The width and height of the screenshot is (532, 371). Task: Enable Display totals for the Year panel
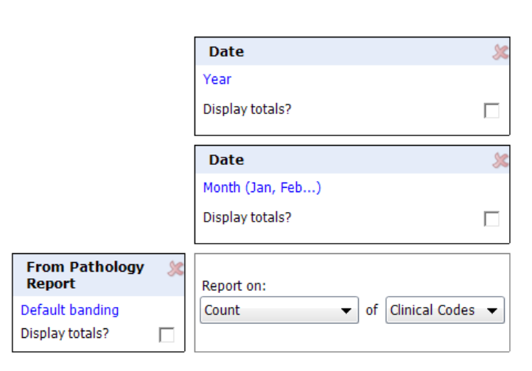tap(491, 110)
